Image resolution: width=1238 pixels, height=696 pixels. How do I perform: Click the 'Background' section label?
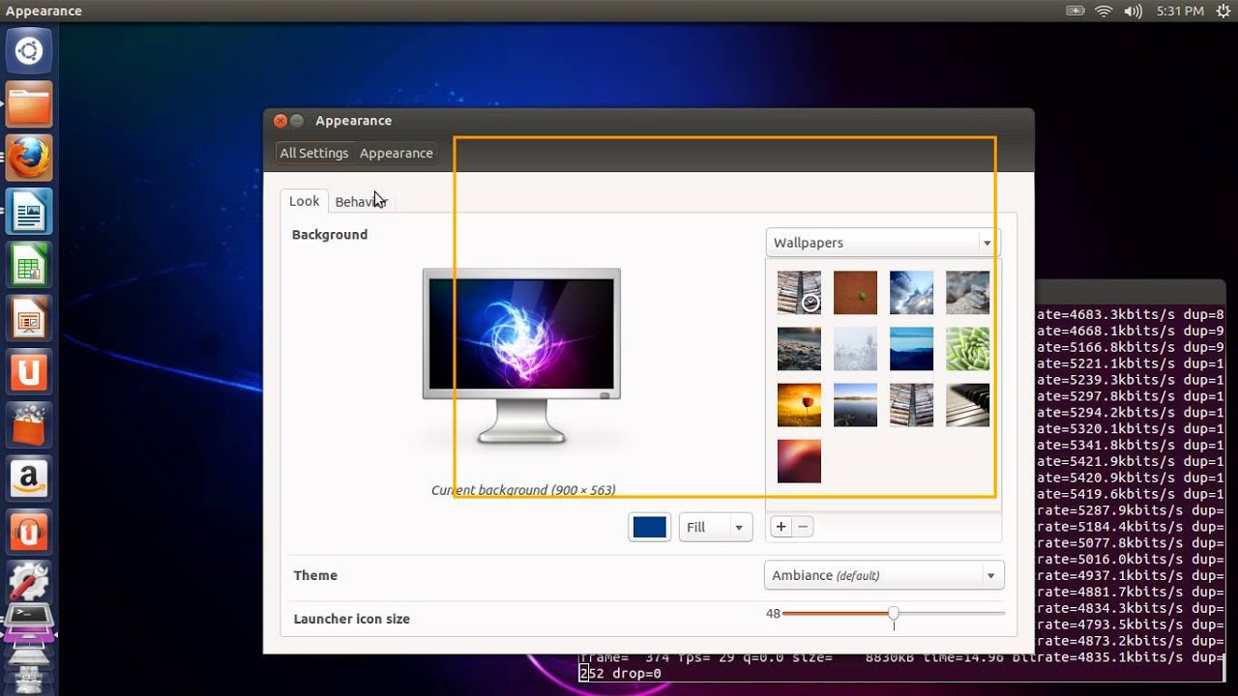click(x=330, y=235)
